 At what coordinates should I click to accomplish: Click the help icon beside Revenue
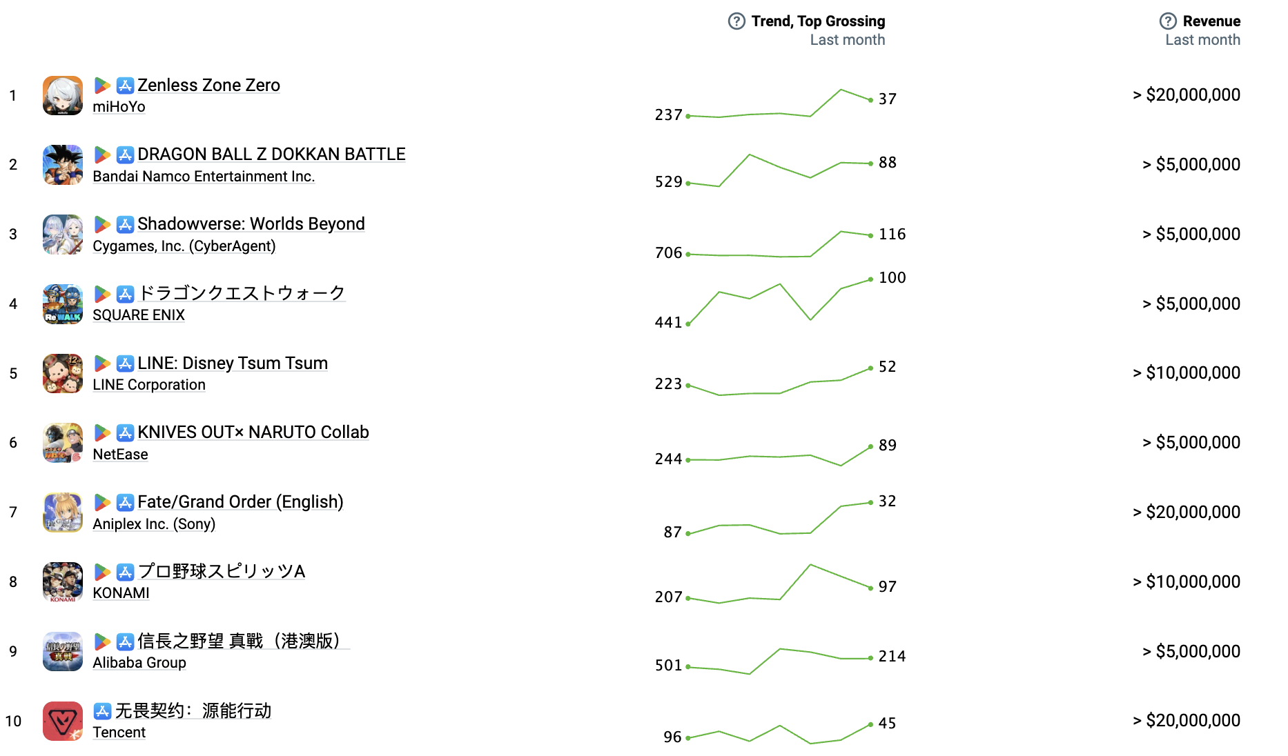coord(1168,21)
